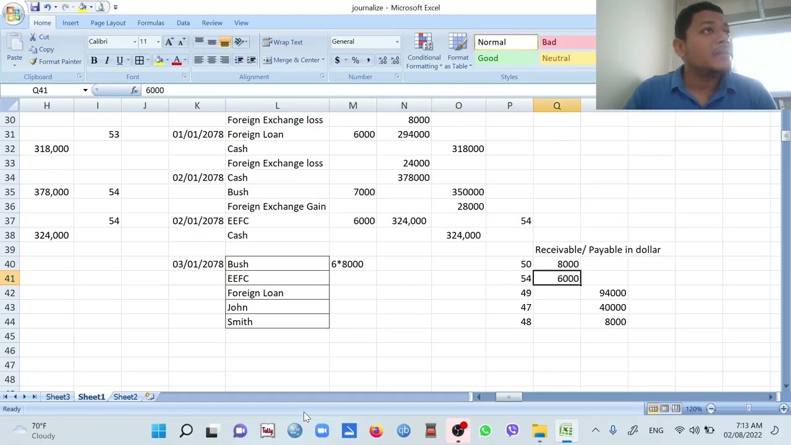The height and width of the screenshot is (445, 791).
Task: Toggle Italic formatting
Action: [x=107, y=61]
